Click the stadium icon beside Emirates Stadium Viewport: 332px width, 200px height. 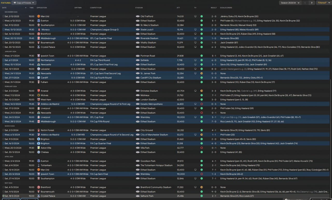(138, 91)
